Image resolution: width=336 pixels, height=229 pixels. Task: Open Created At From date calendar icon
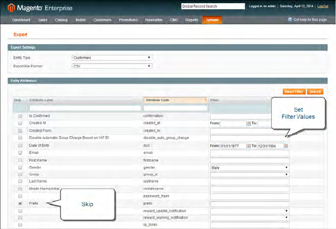tap(248, 123)
